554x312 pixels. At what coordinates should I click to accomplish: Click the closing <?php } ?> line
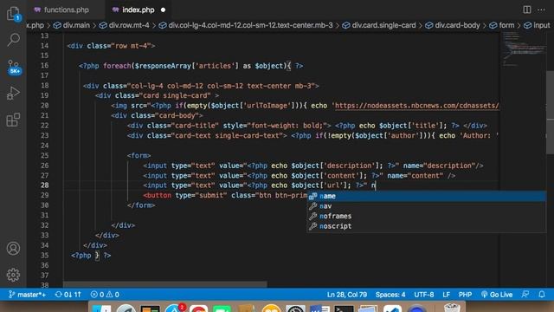point(91,256)
